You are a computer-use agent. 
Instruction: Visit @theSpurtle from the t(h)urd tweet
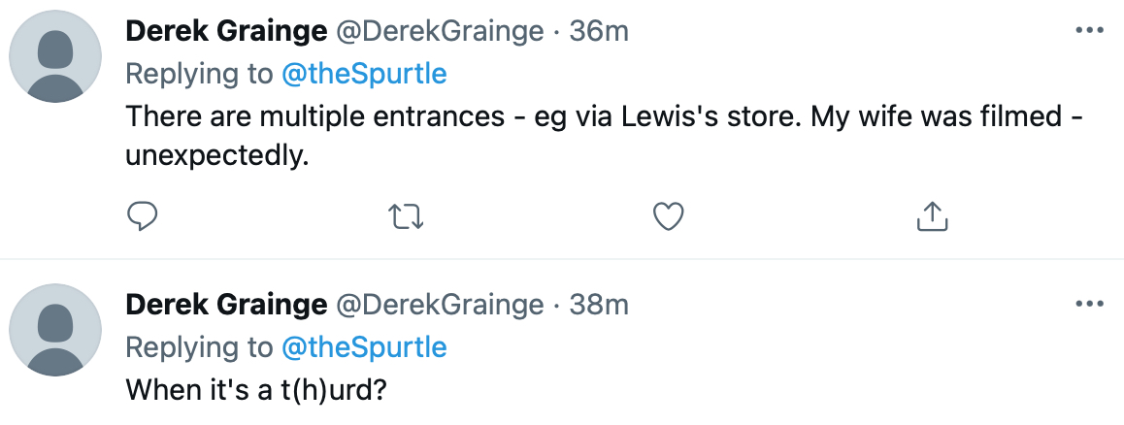[364, 347]
